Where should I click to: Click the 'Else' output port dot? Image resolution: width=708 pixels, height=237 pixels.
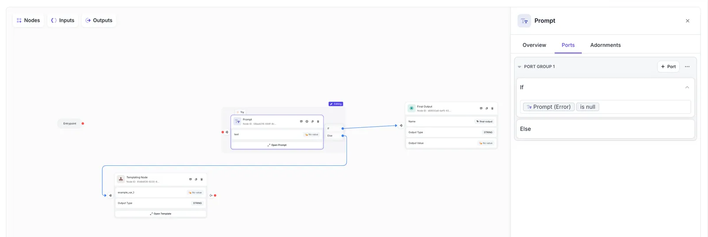[342, 136]
